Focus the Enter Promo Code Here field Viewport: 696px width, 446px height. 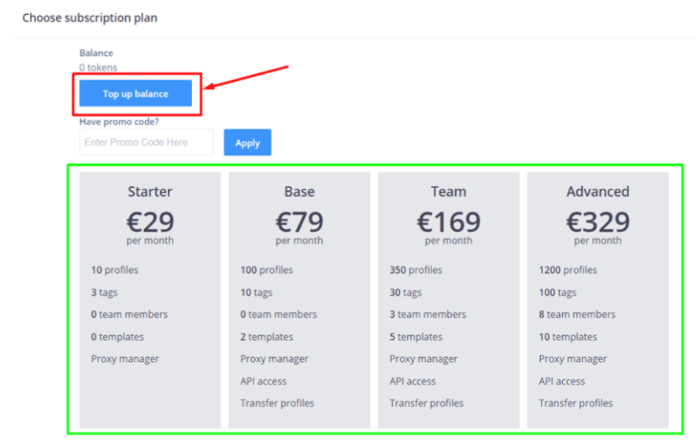click(x=146, y=142)
